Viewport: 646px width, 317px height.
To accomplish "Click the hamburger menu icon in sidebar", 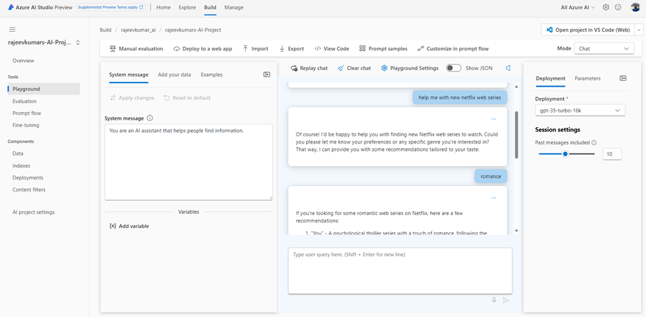I will [12, 30].
